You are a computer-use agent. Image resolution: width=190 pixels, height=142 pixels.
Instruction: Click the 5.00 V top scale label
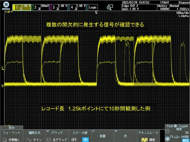pyautogui.click(x=9, y=12)
